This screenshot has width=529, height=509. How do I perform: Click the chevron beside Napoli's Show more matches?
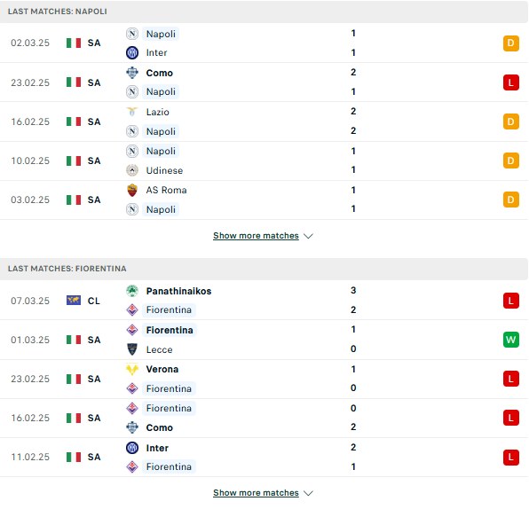(308, 236)
